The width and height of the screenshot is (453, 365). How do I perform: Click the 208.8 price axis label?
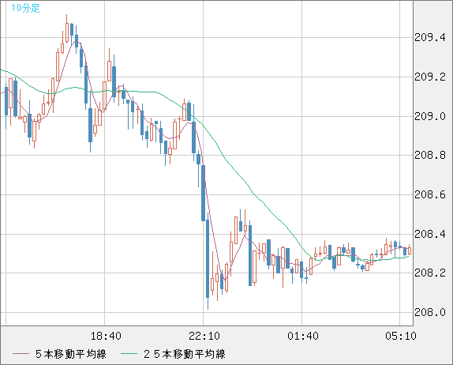coord(430,156)
